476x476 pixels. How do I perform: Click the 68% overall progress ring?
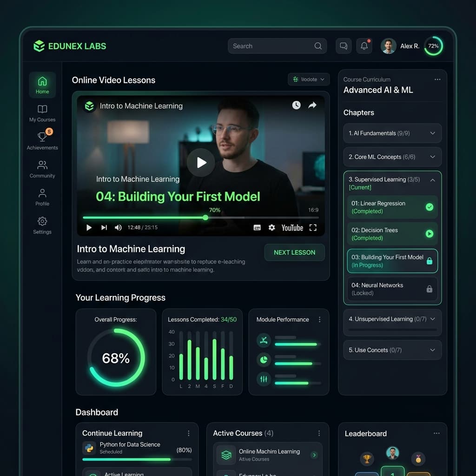[116, 357]
